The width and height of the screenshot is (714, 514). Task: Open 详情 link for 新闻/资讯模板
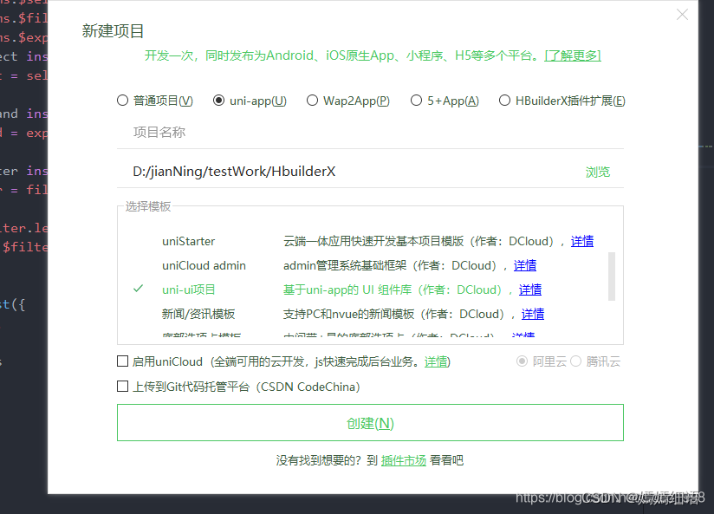click(533, 314)
